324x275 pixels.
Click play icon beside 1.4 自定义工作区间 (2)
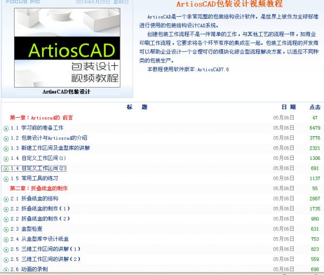6,169
